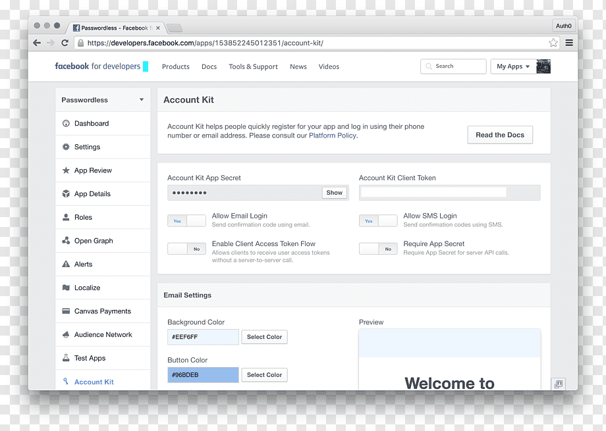This screenshot has width=606, height=431.
Task: Click the Dashboard sidebar icon
Action: tap(66, 123)
